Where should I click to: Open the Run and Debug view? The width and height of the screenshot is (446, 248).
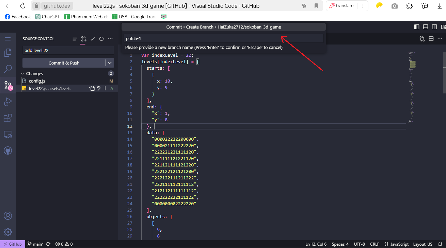coord(8,102)
